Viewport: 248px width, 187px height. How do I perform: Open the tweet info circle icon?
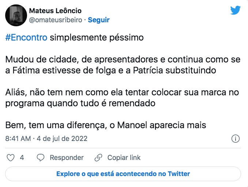(236, 139)
